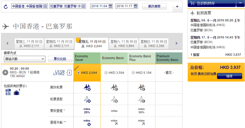The width and height of the screenshot is (245, 128).
Task: Click the Economy Saver column header
Action: tap(87, 58)
